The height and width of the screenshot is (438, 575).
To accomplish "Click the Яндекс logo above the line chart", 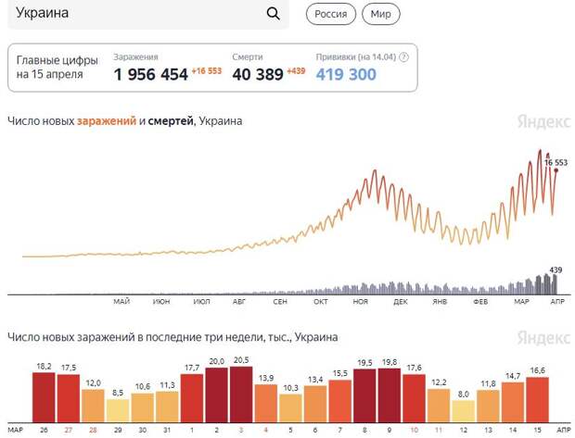I will coord(543,121).
